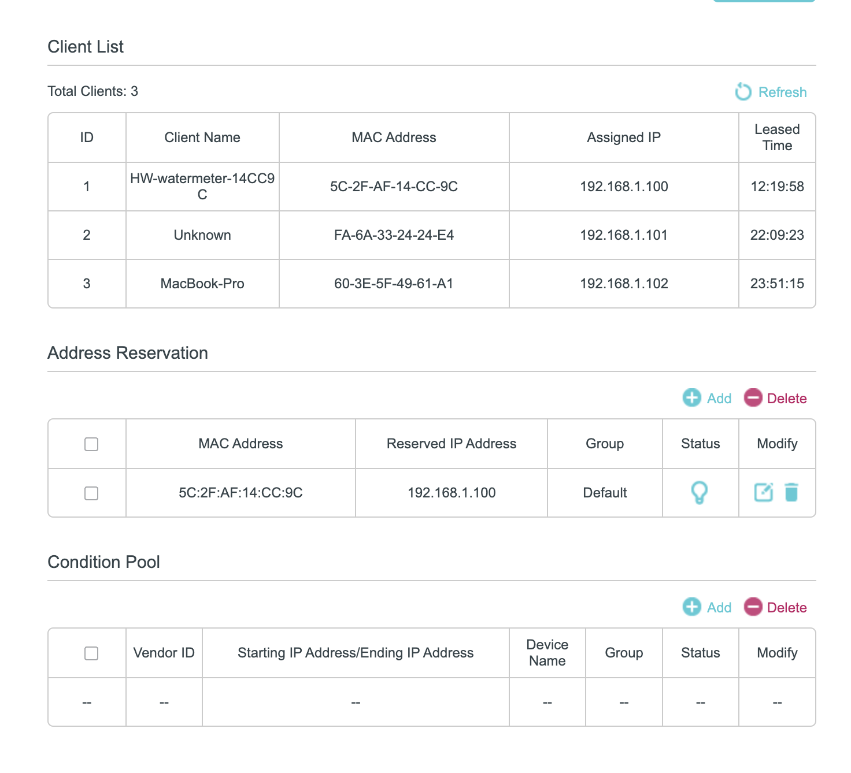Click the Refresh link for client list
Screen dimensions: 851x773
[x=782, y=92]
